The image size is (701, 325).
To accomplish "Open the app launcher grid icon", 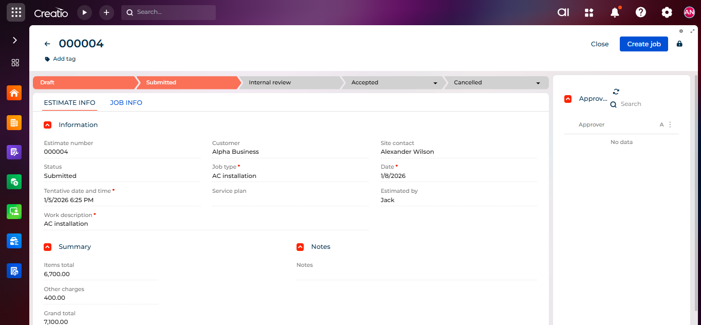I will (16, 12).
